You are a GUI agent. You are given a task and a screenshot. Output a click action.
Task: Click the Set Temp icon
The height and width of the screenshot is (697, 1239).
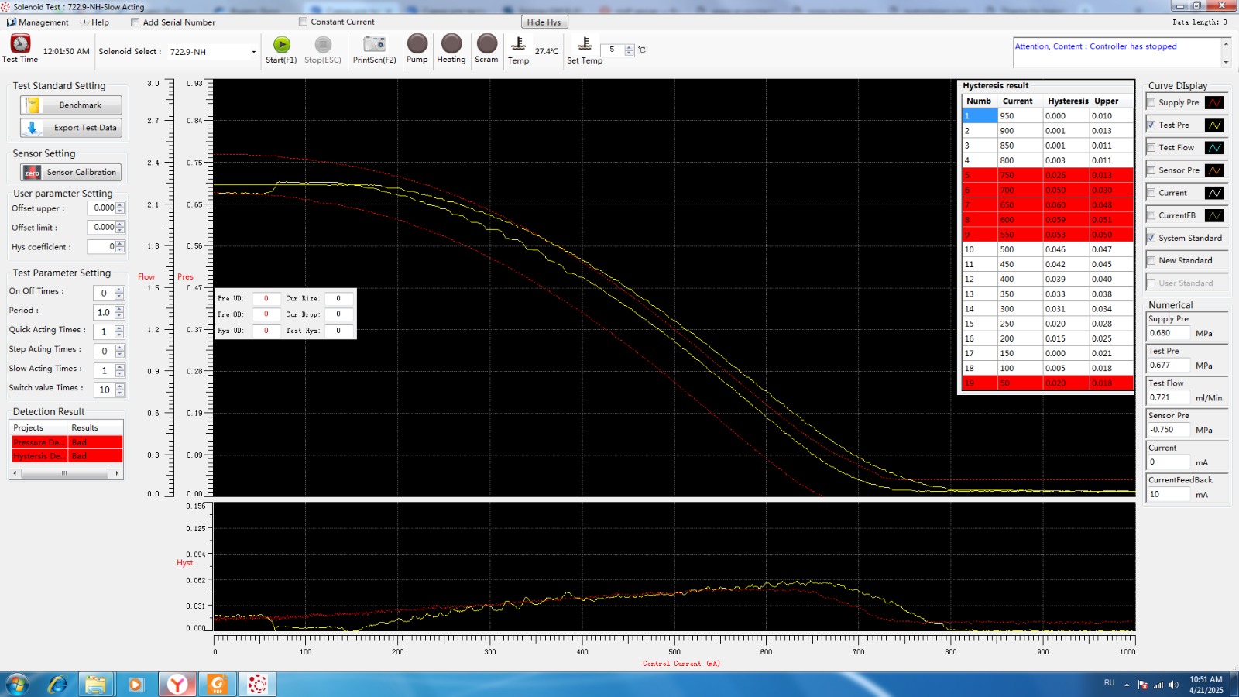[585, 44]
